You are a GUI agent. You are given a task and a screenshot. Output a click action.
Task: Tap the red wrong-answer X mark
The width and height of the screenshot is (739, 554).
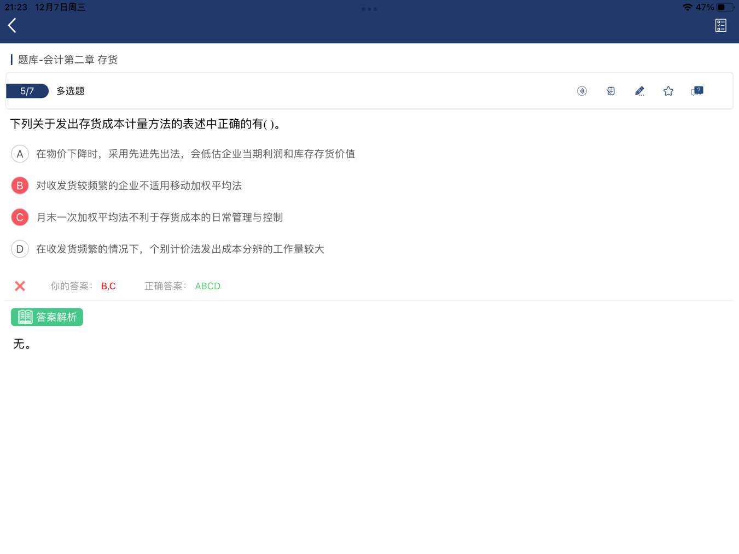20,286
